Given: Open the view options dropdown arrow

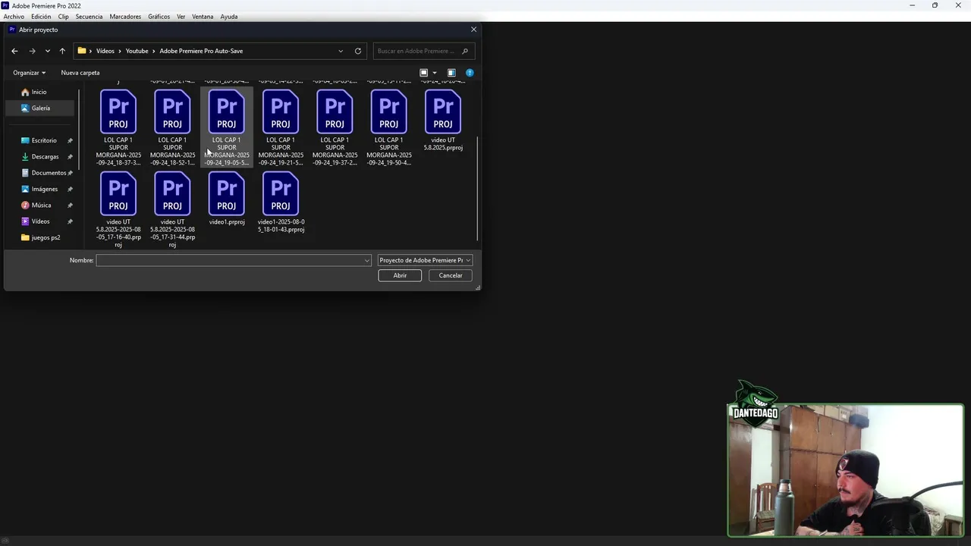Looking at the screenshot, I should click(x=435, y=73).
